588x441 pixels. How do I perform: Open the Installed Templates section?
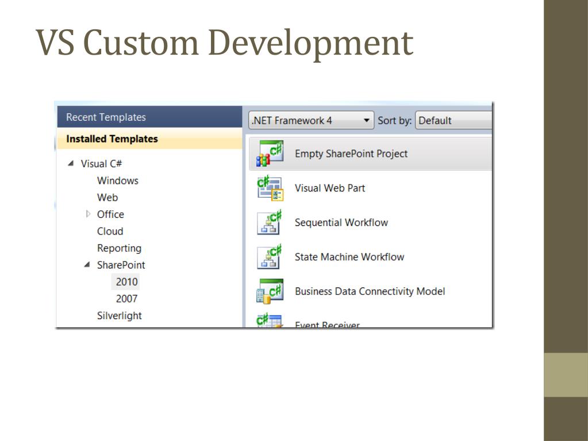click(149, 139)
